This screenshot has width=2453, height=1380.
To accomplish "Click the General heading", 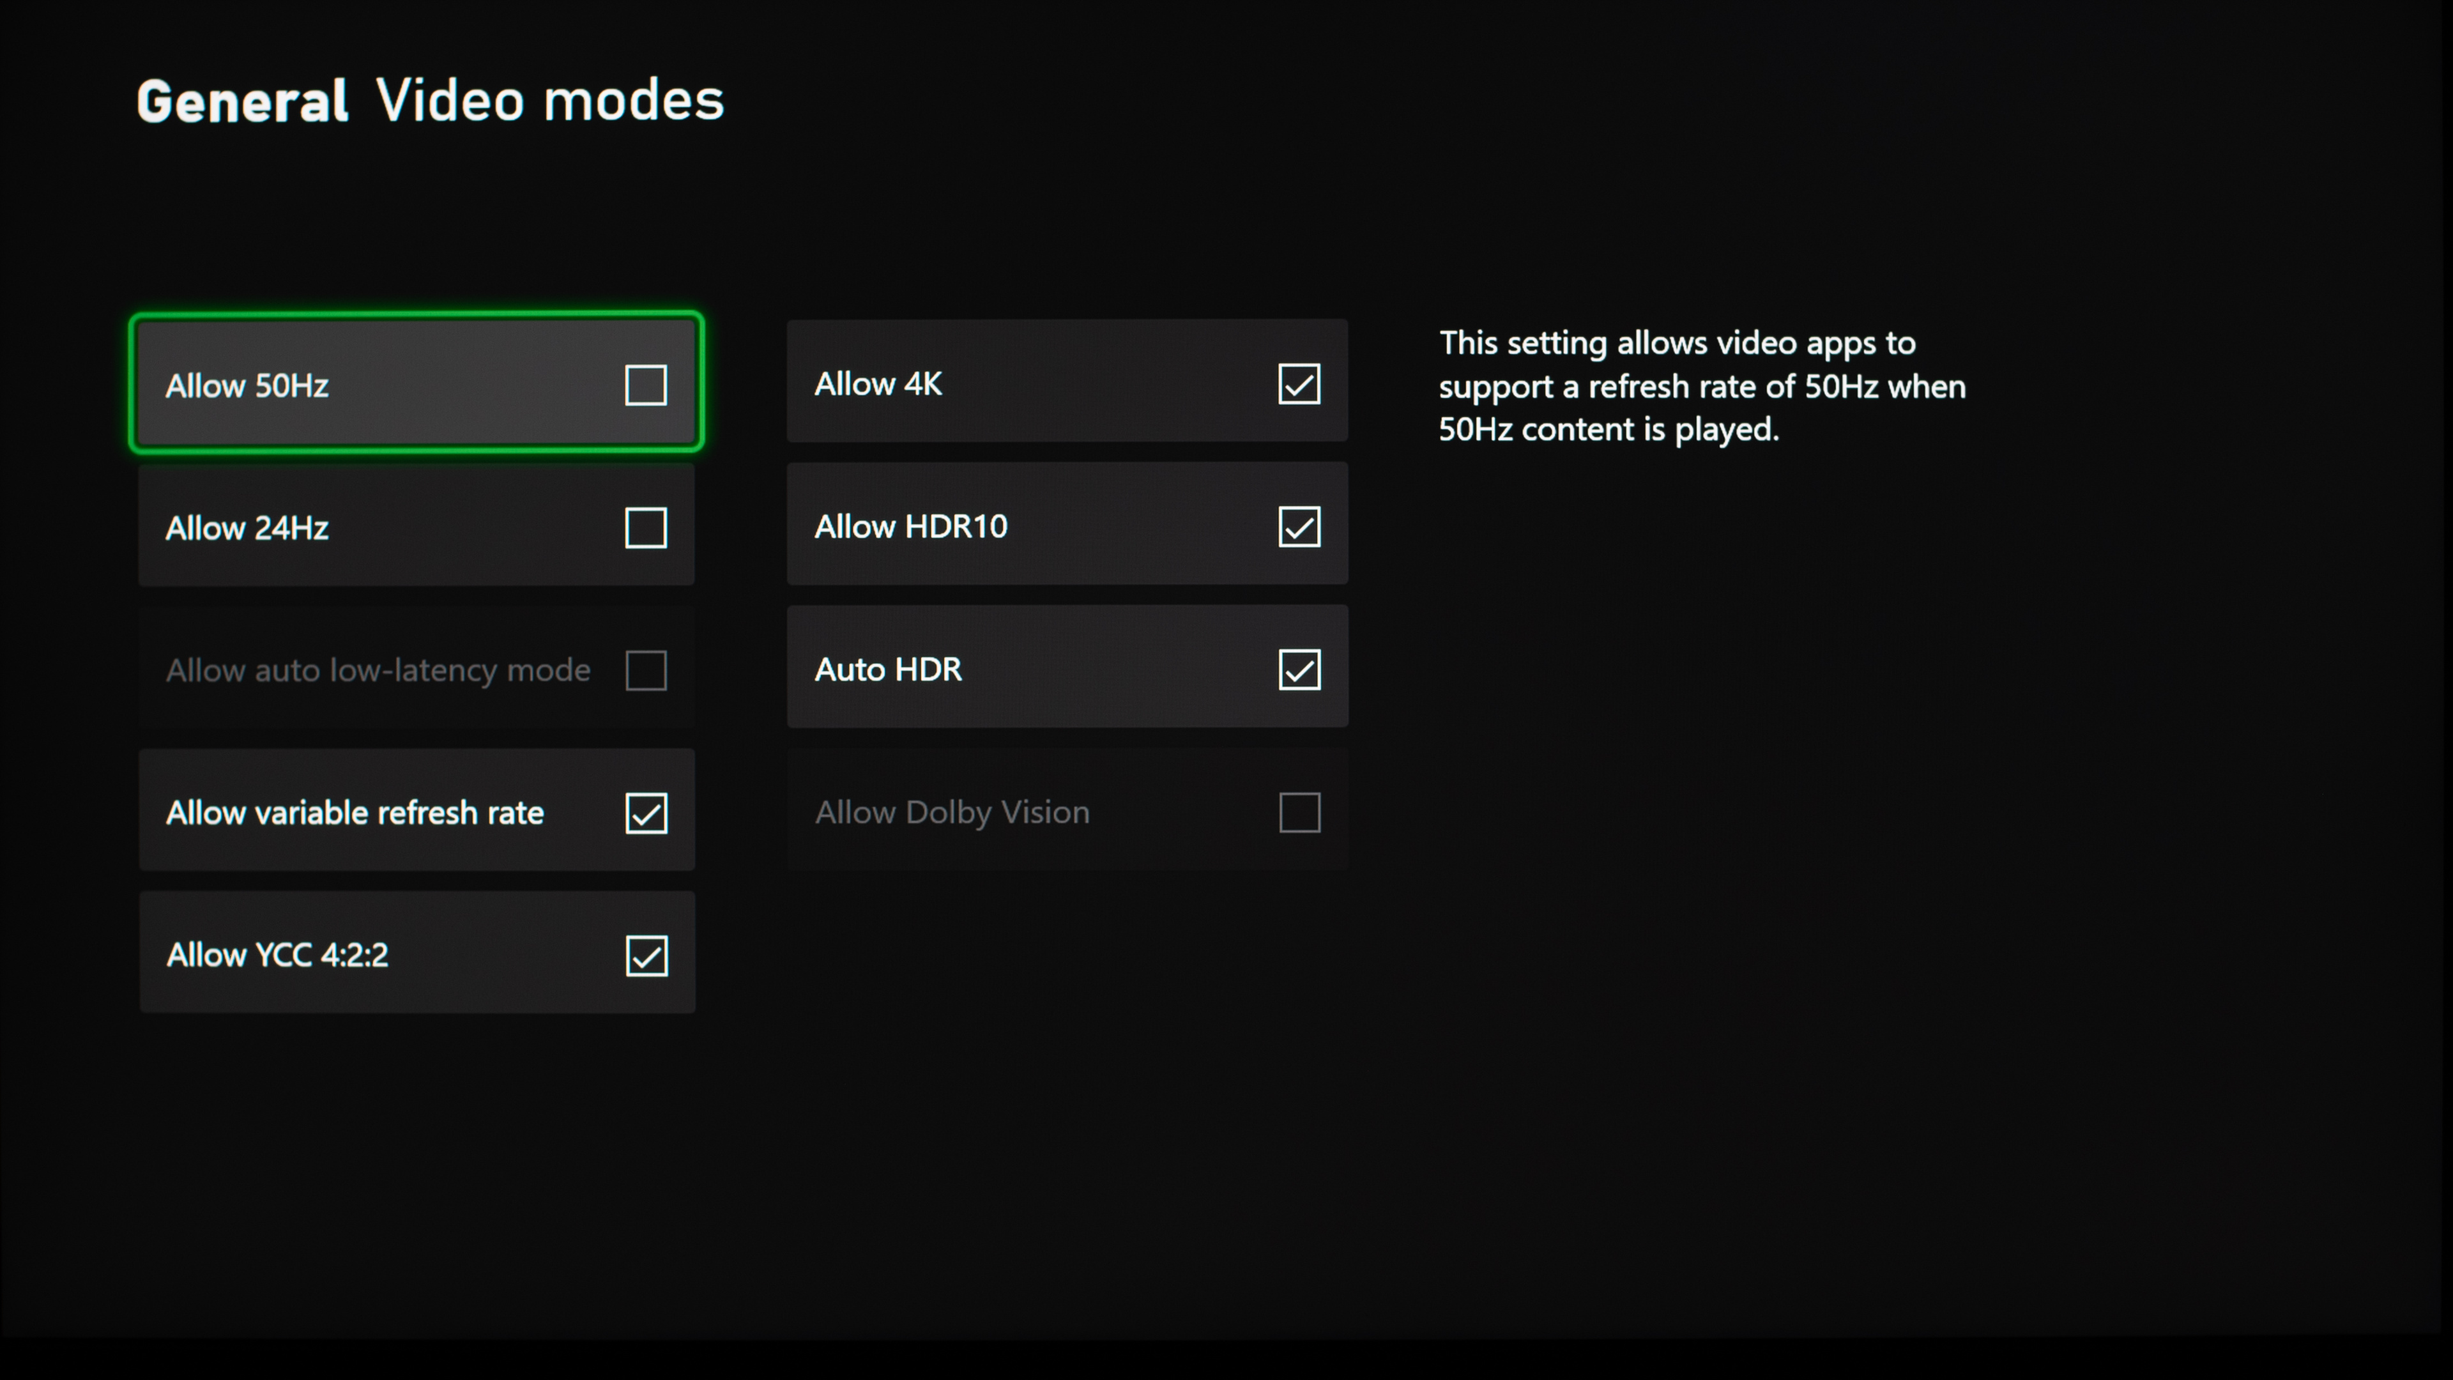I will click(243, 101).
